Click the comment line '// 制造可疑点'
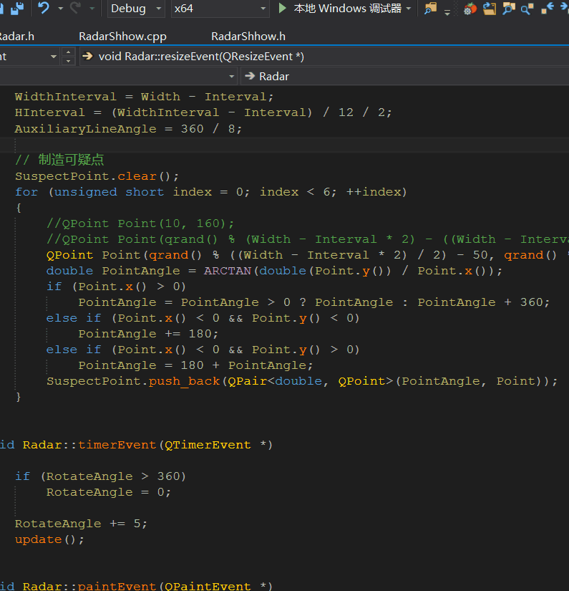569x591 pixels. point(59,160)
